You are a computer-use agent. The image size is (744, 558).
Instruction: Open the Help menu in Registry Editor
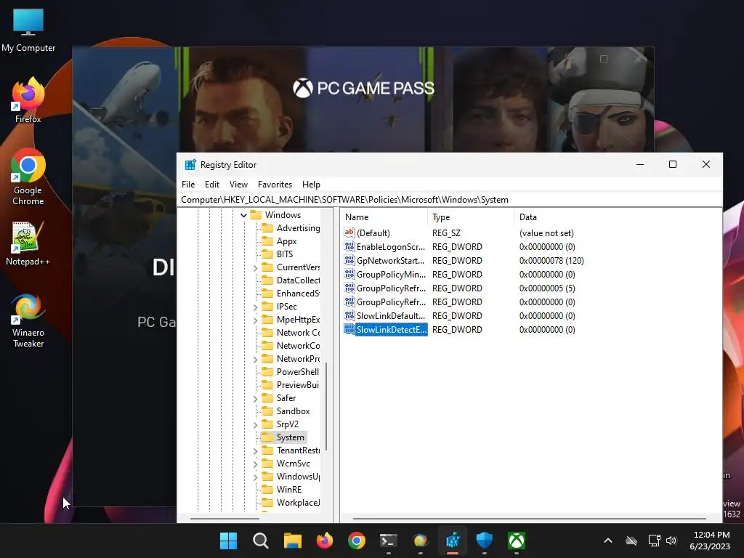click(x=311, y=185)
